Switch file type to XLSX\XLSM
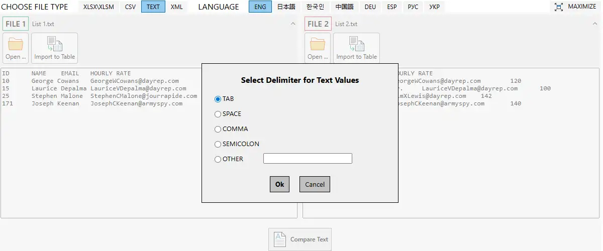 tap(98, 7)
